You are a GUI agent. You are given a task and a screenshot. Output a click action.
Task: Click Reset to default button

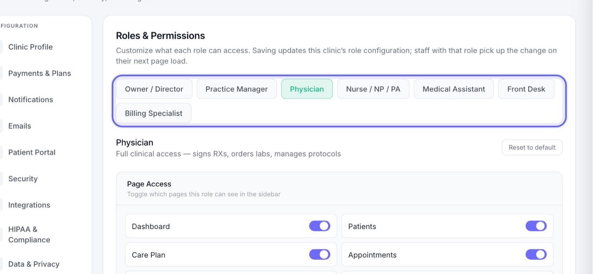coord(532,147)
